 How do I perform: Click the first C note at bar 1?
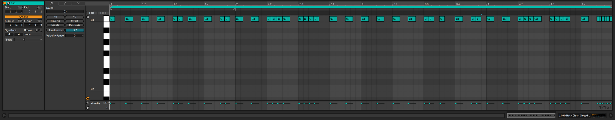(112, 19)
